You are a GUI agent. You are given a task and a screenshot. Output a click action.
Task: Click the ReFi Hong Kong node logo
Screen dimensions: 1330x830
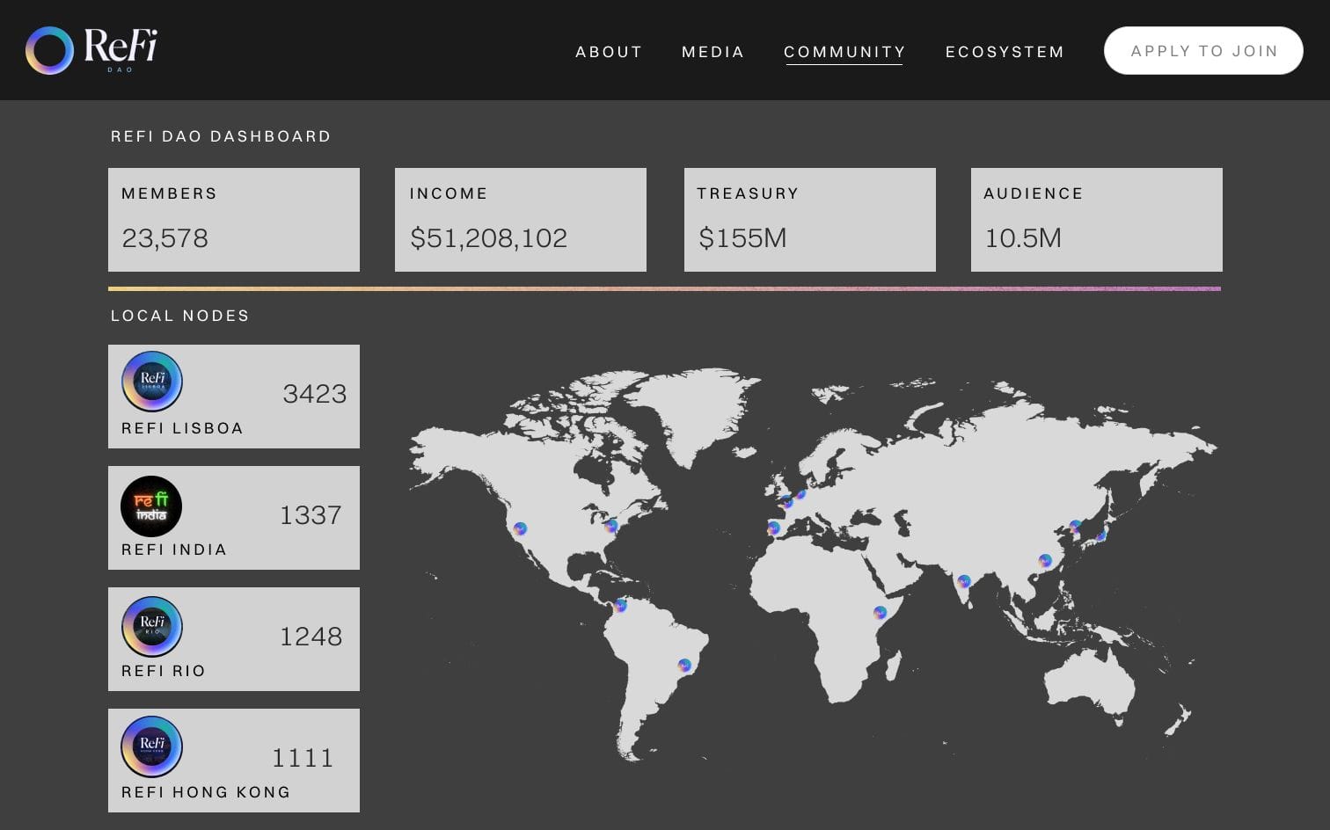click(152, 747)
